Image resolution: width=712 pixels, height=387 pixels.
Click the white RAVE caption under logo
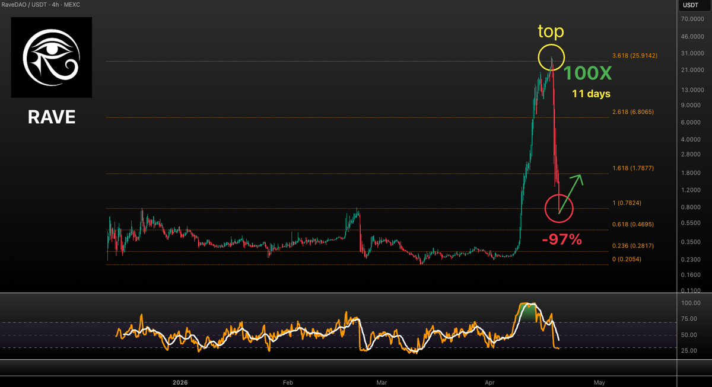(52, 117)
